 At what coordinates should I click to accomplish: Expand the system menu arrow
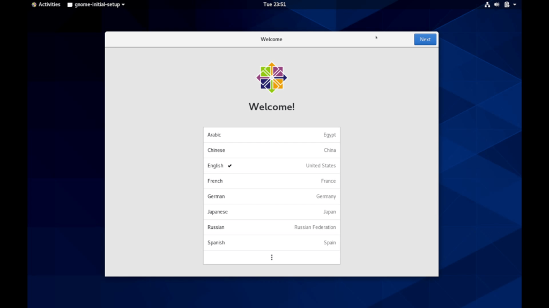point(515,4)
